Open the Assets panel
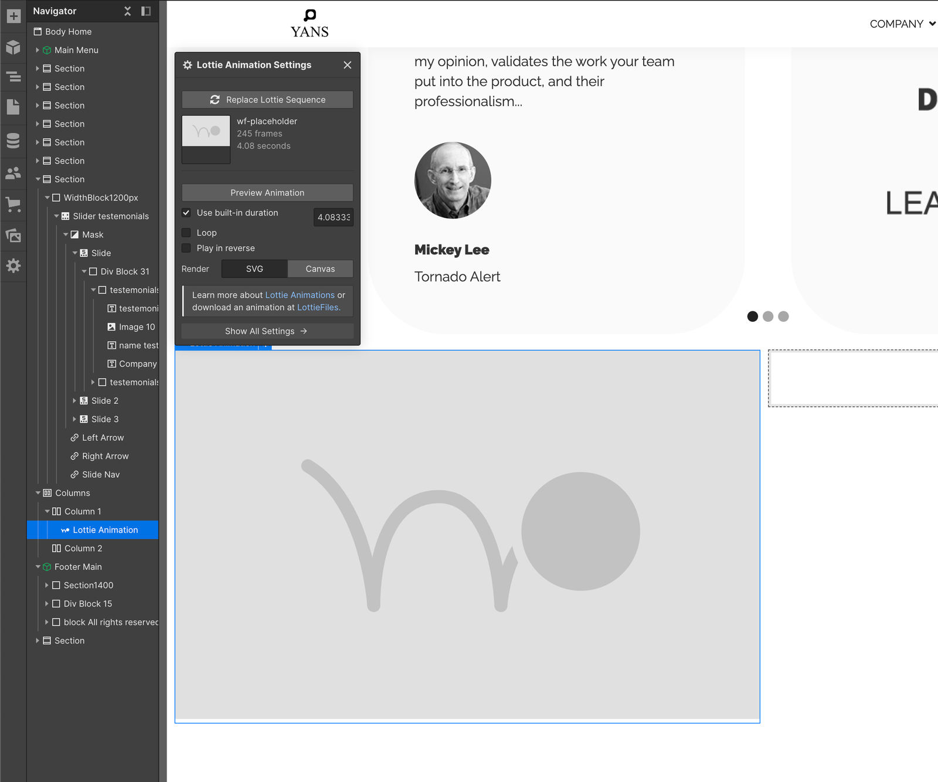 click(x=13, y=236)
